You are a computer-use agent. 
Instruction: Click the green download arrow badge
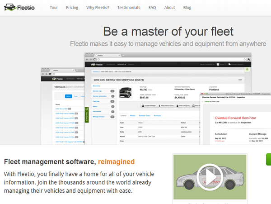pyautogui.click(x=247, y=69)
